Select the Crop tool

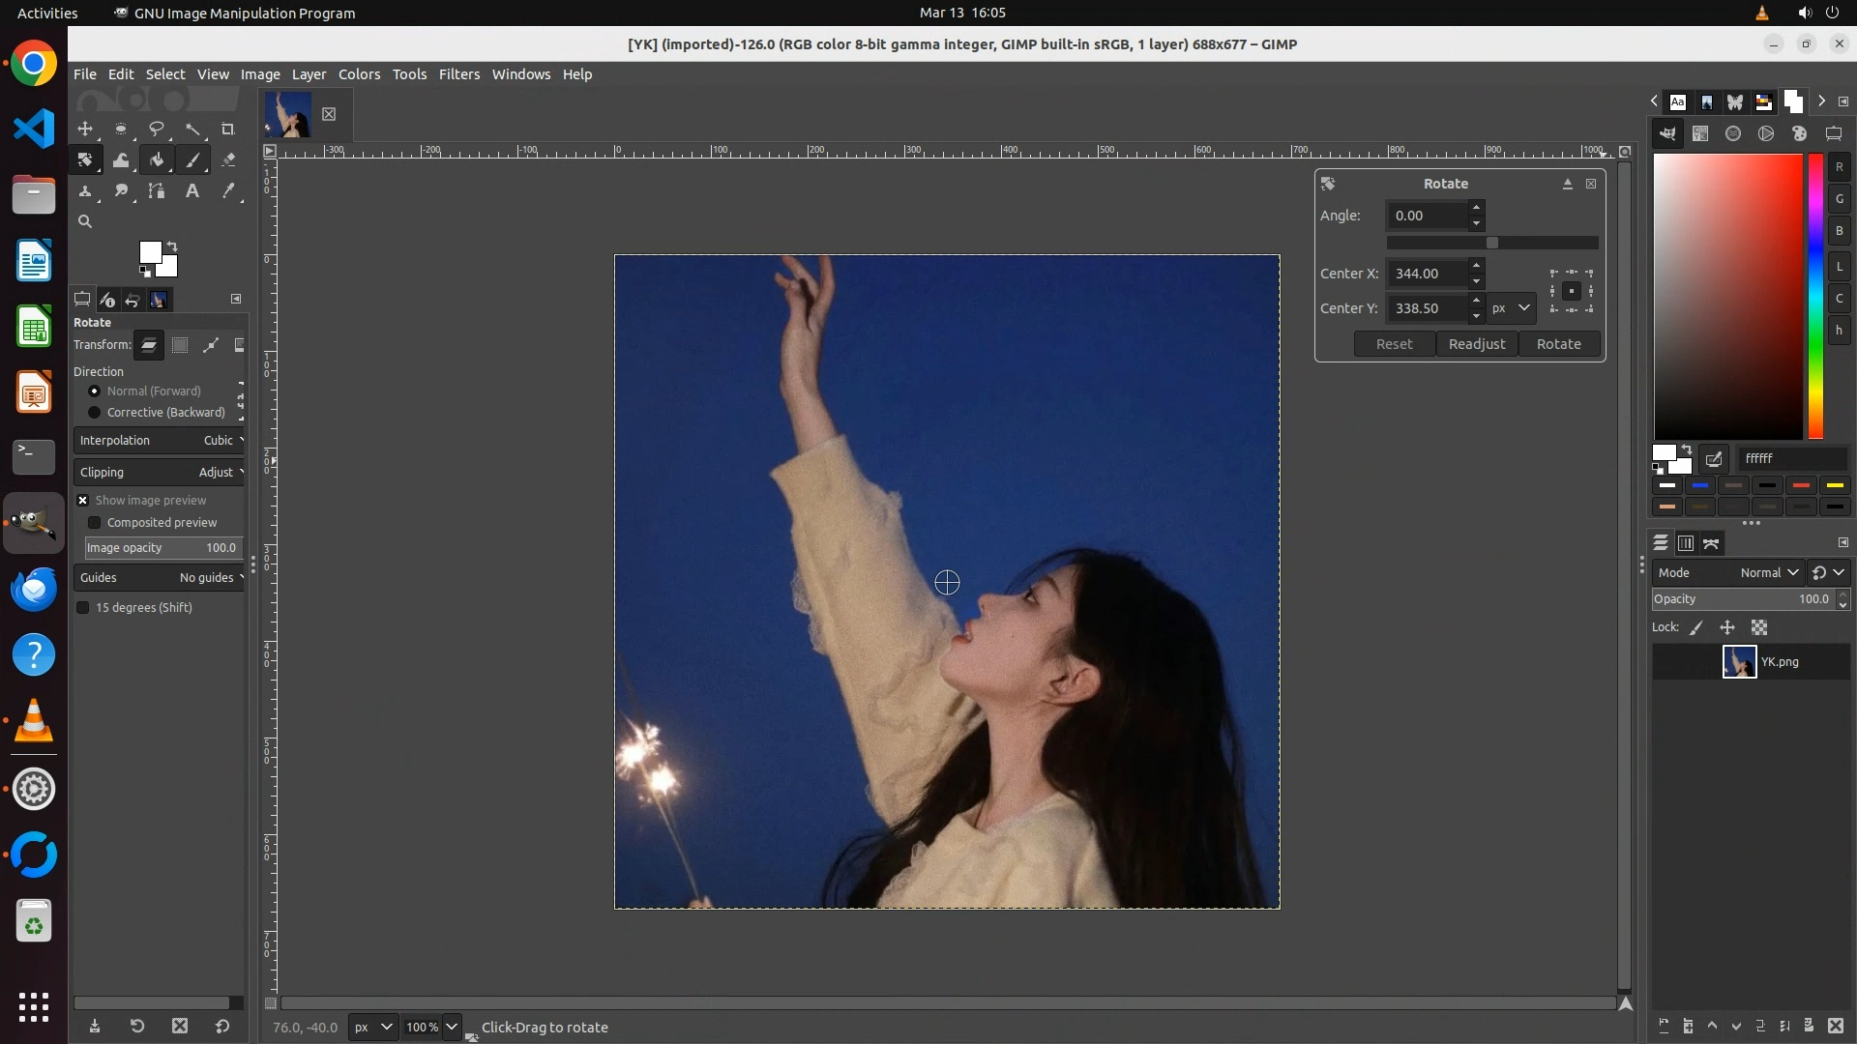pyautogui.click(x=228, y=130)
